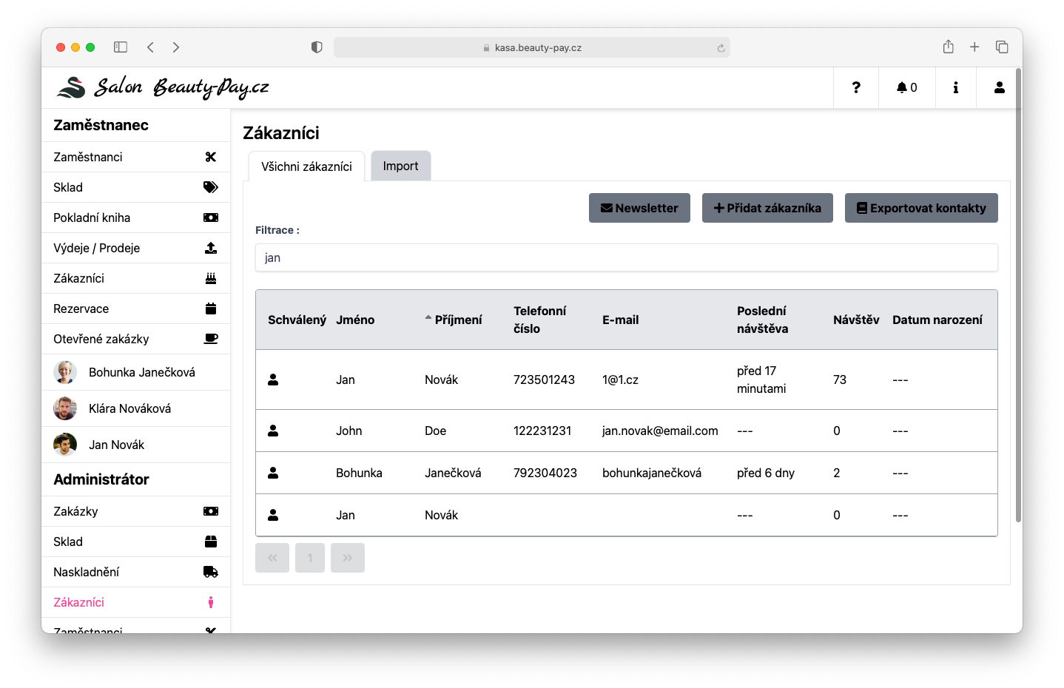
Task: Open Otevřené zakázky menu item
Action: click(x=136, y=339)
